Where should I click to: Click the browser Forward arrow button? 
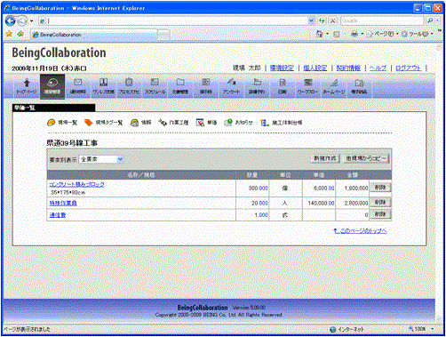point(22,20)
